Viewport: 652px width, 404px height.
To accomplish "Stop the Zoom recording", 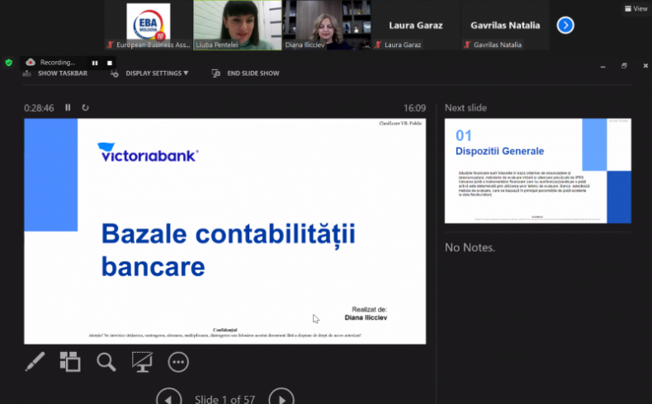I will (110, 63).
